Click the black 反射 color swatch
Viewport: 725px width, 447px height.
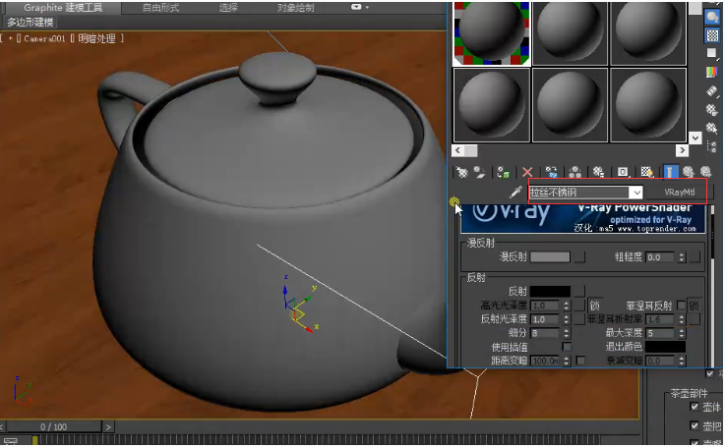click(x=550, y=291)
